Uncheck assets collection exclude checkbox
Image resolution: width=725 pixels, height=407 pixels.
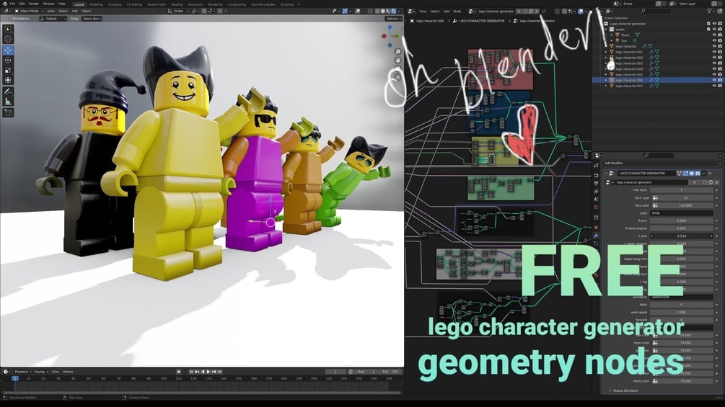coord(708,30)
